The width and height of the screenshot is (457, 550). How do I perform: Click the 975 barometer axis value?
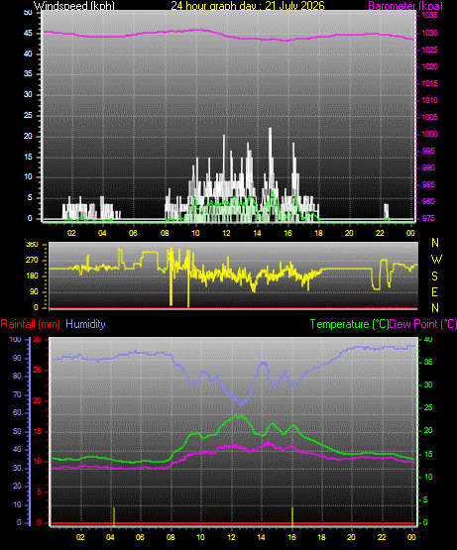428,218
